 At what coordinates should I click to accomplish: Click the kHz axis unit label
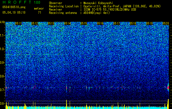tap(2, 22)
